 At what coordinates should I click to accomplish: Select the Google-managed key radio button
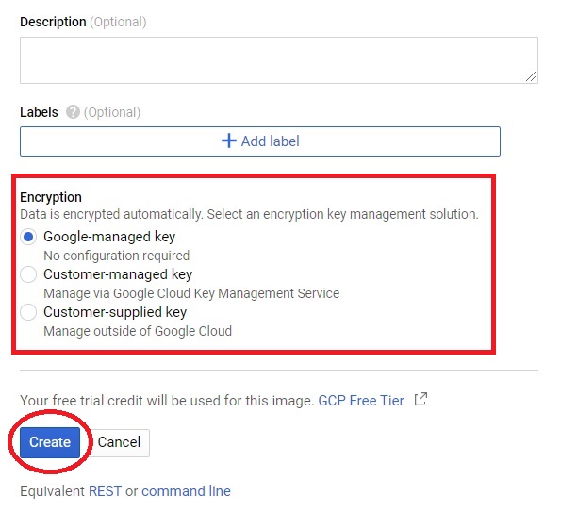point(28,237)
